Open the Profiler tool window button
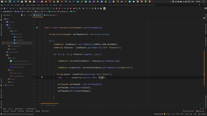 pyautogui.click(x=21, y=111)
